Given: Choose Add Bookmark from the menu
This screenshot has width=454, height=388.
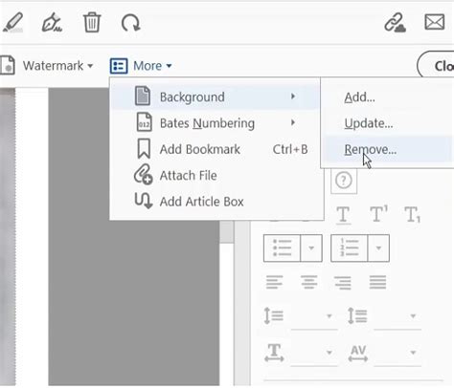Looking at the screenshot, I should click(x=215, y=149).
